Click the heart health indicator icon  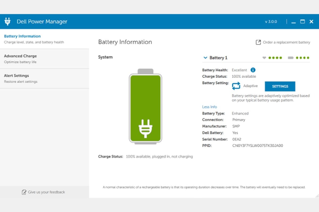coord(264,58)
